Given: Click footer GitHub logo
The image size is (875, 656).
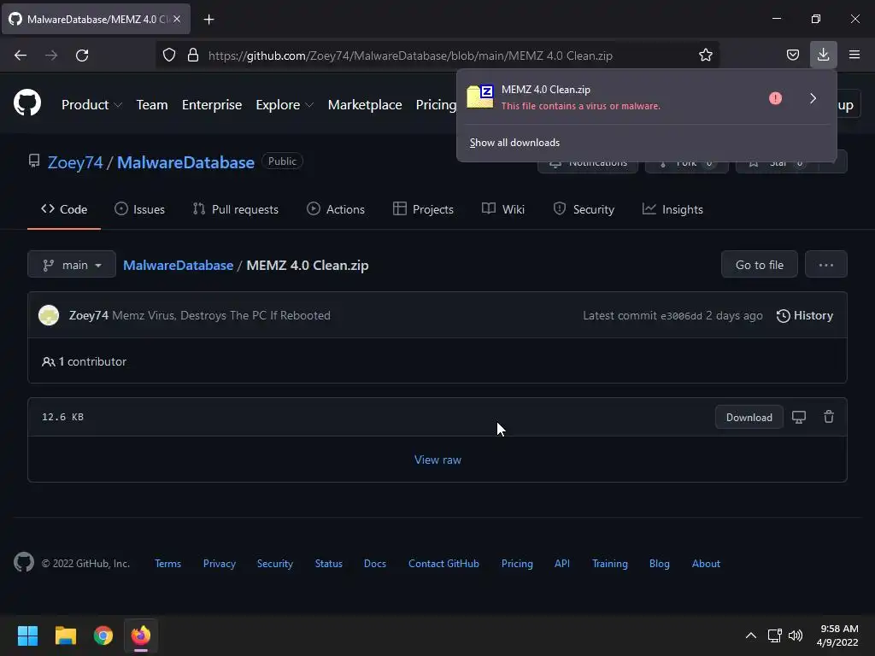Looking at the screenshot, I should (24, 562).
